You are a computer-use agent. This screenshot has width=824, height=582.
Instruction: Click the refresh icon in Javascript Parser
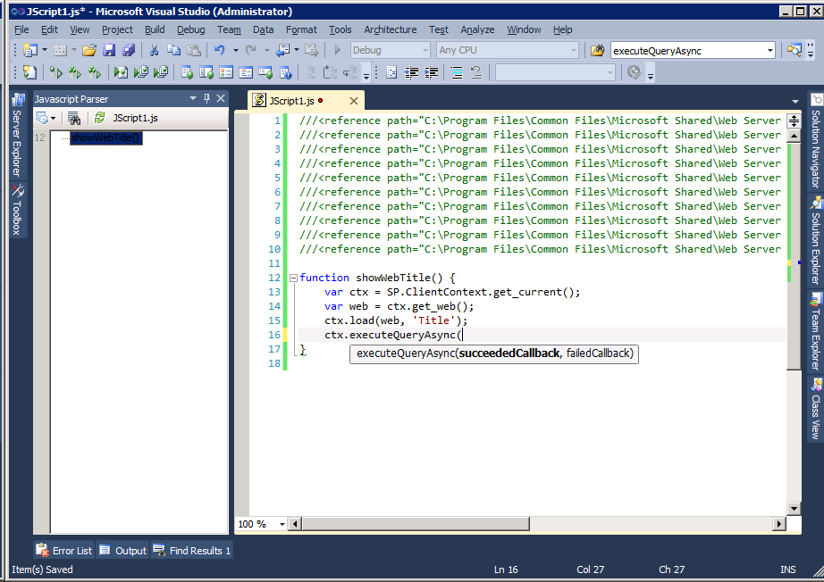(99, 118)
